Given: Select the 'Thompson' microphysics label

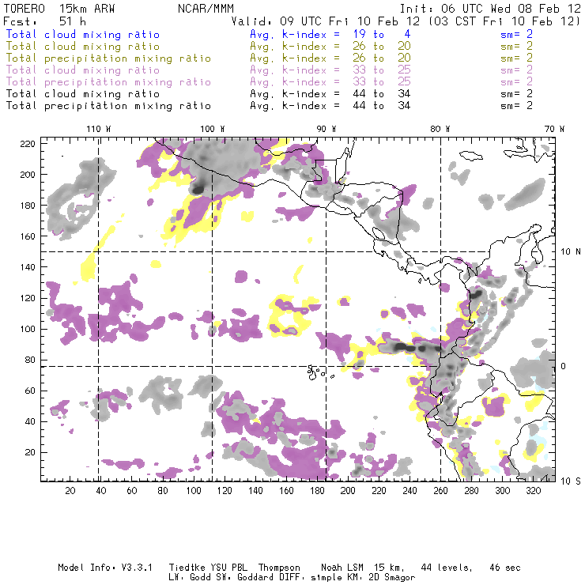Looking at the screenshot, I should click(x=279, y=568).
